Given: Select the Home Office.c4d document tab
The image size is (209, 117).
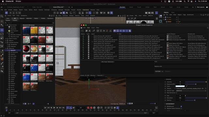Looking at the screenshot, I should [x=58, y=7].
